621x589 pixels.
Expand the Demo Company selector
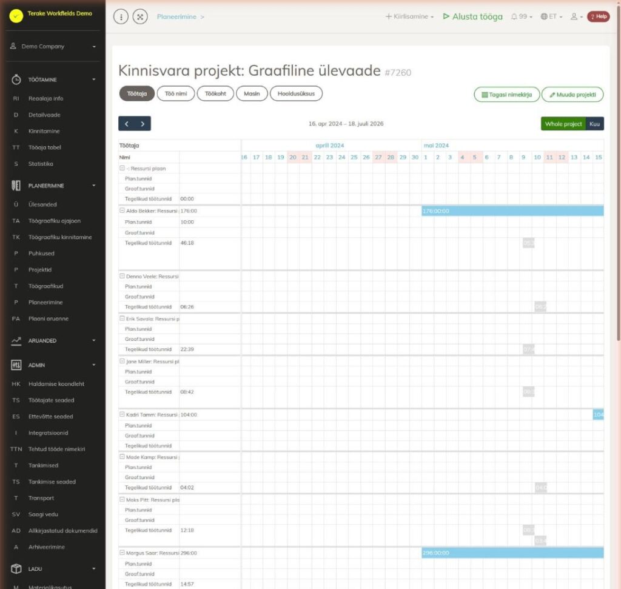click(53, 46)
